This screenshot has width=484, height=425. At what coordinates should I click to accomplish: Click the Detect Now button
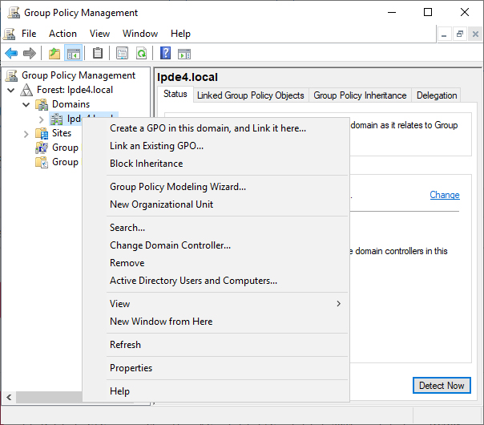pos(442,386)
